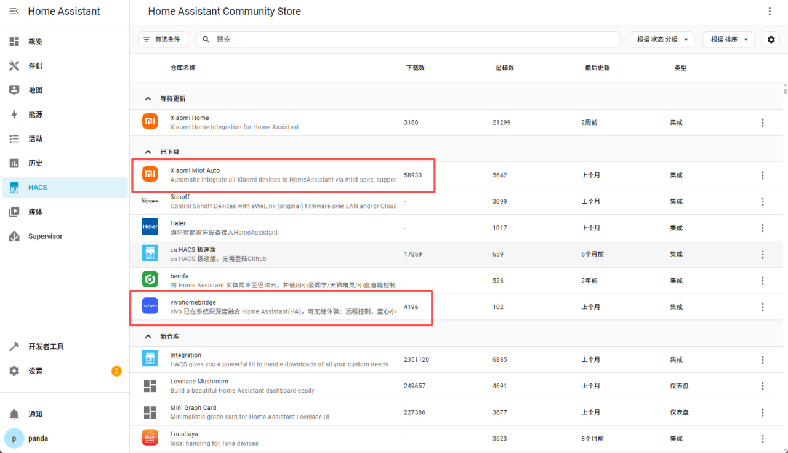788x453 pixels.
Task: Open the vivohomebridge repository name
Action: point(193,302)
